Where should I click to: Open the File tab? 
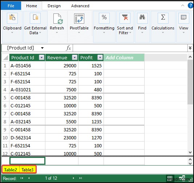click(11, 6)
